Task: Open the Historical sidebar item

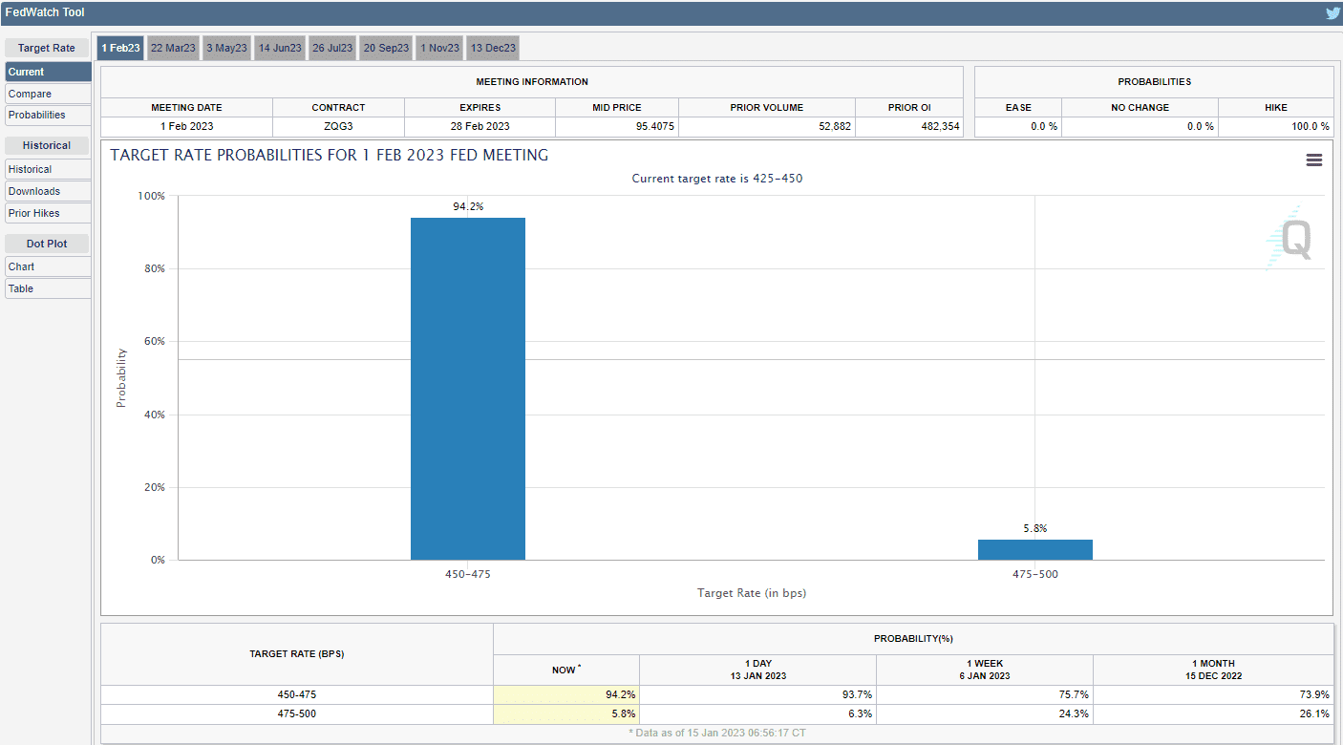Action: point(48,169)
